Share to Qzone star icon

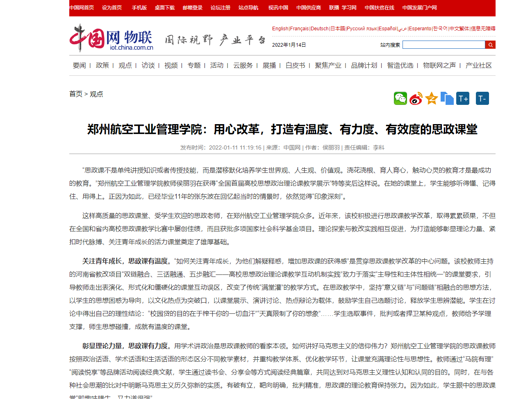pos(432,98)
